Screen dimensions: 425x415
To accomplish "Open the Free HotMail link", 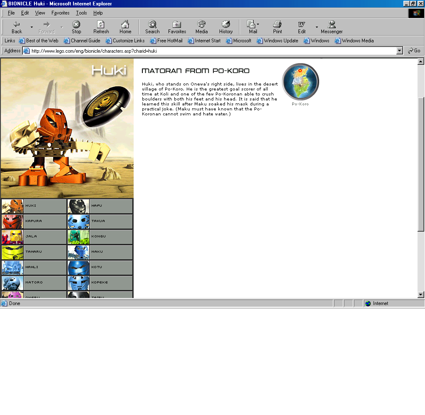I will [166, 41].
